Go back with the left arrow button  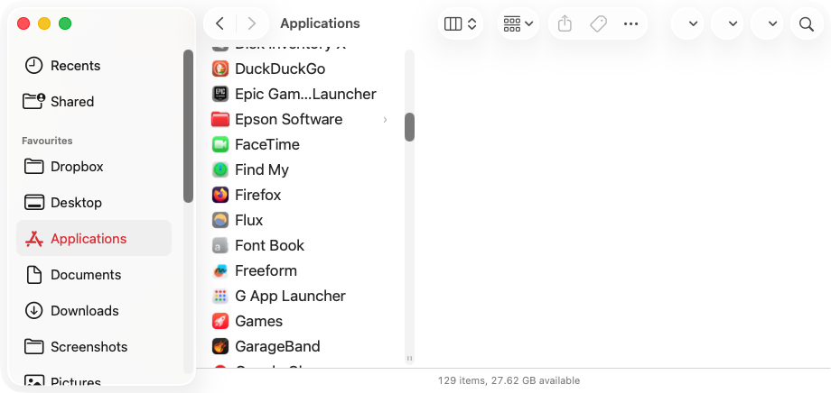[220, 23]
